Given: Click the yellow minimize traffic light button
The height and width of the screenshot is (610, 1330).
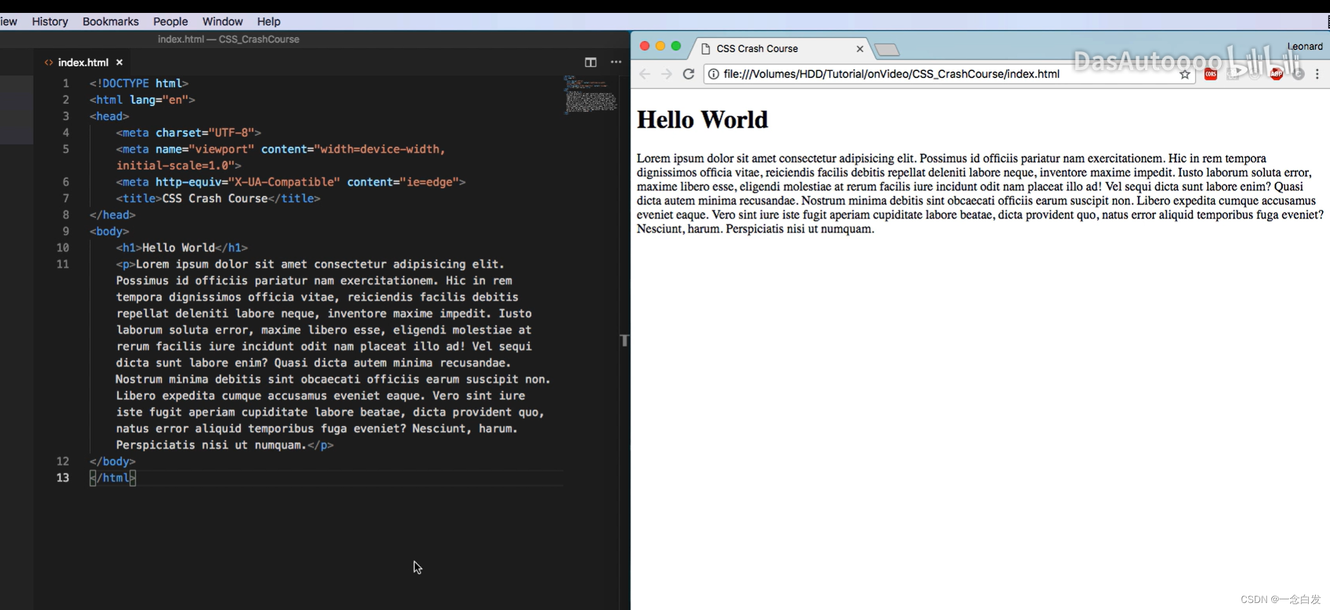Looking at the screenshot, I should click(x=661, y=45).
